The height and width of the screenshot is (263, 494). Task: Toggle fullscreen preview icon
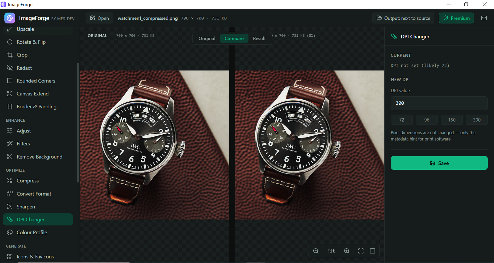pyautogui.click(x=361, y=251)
